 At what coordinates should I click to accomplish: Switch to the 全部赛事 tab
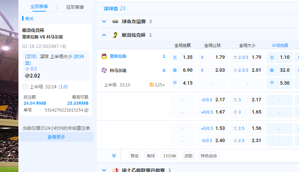(x=39, y=7)
